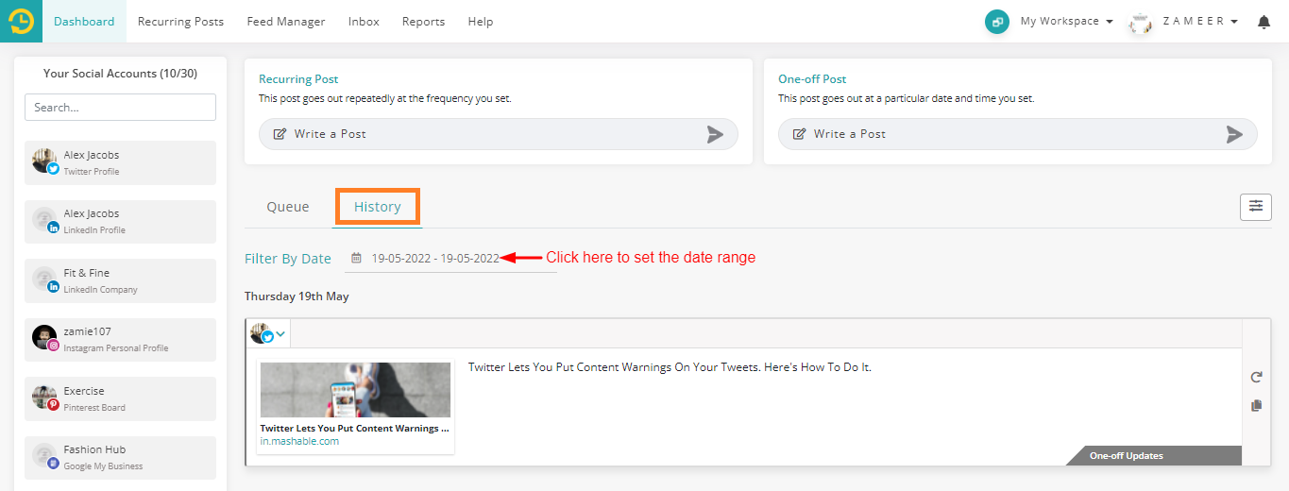Select Alex Jacobs Twitter Profile account row

point(120,162)
